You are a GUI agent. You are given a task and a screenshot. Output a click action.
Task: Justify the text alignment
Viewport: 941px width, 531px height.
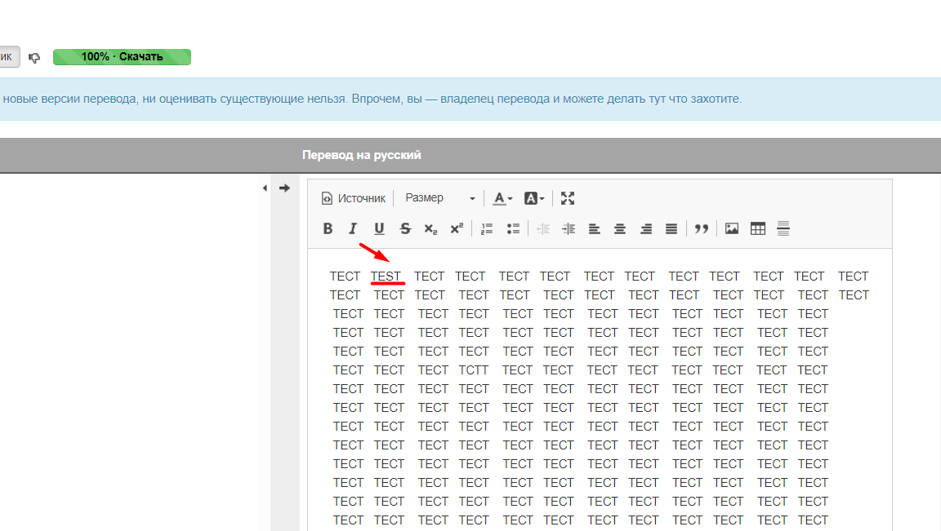(x=671, y=228)
